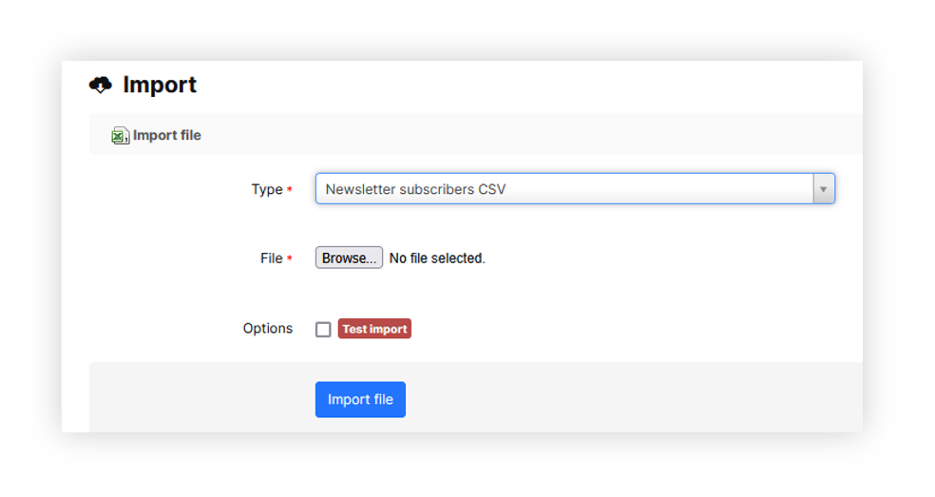Expand the Type dropdown arrow
Image resolution: width=935 pixels, height=497 pixels.
click(823, 189)
